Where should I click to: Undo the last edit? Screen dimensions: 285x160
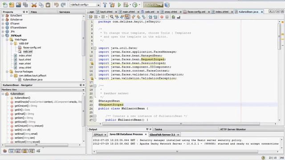tap(56, 5)
